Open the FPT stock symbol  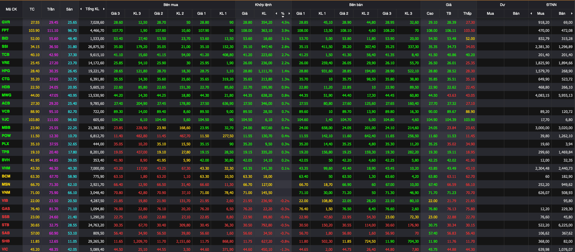[5, 30]
